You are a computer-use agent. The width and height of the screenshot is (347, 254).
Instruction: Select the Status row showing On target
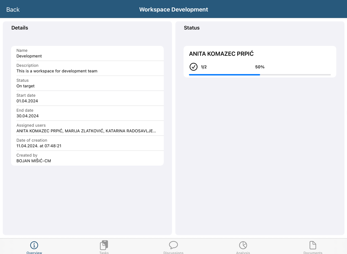pyautogui.click(x=87, y=83)
